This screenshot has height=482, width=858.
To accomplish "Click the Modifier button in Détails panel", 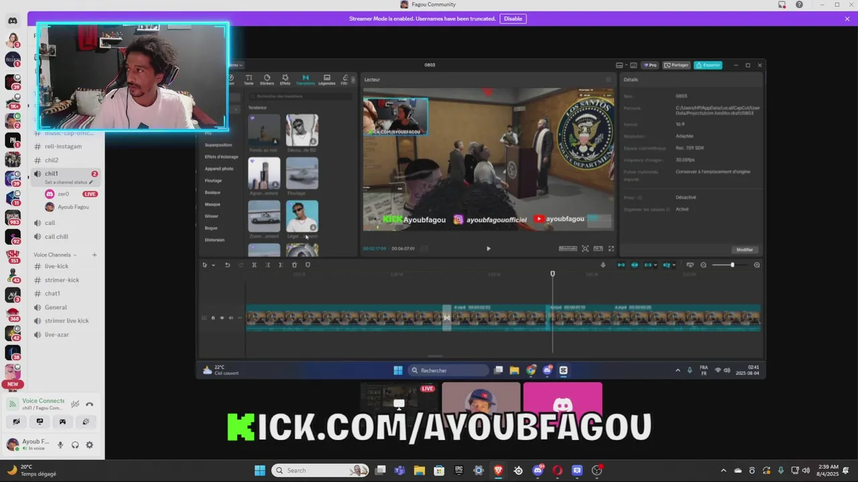I will [745, 250].
